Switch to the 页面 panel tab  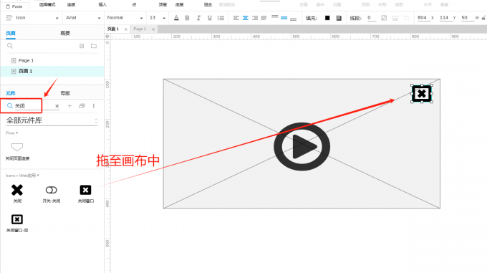tap(11, 33)
